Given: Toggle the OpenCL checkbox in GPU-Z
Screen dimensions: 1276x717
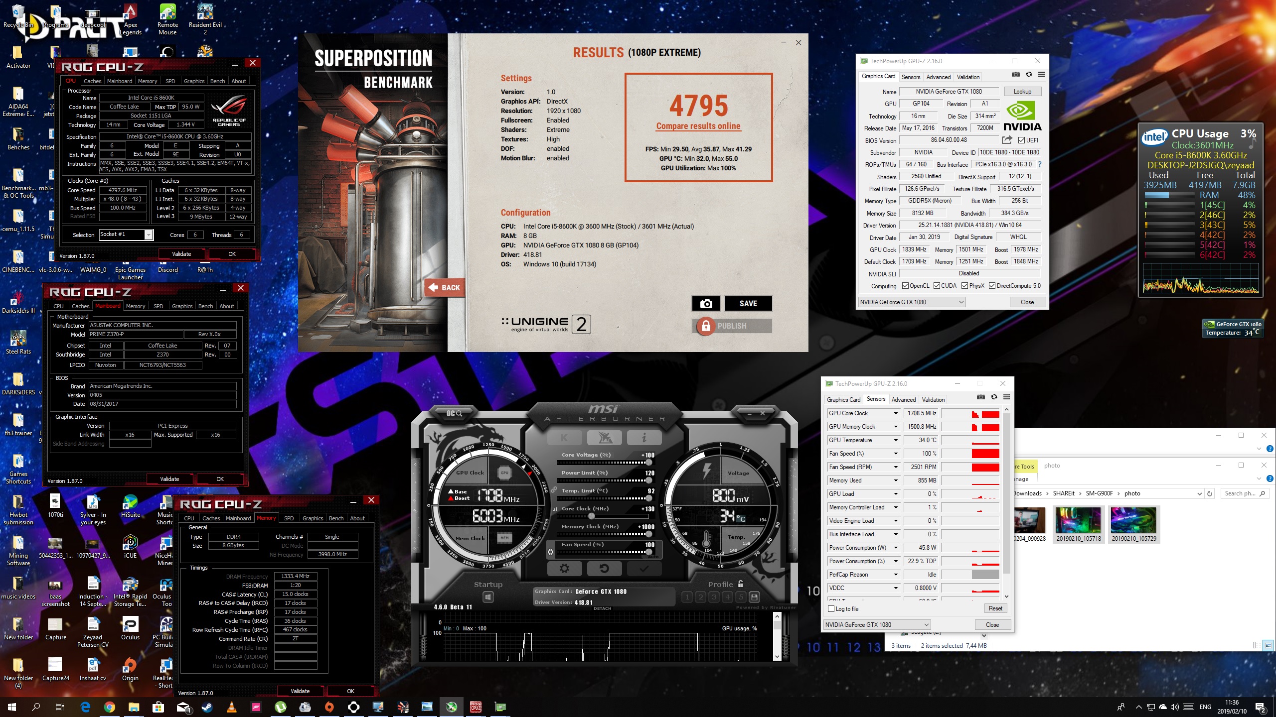Looking at the screenshot, I should (x=906, y=286).
